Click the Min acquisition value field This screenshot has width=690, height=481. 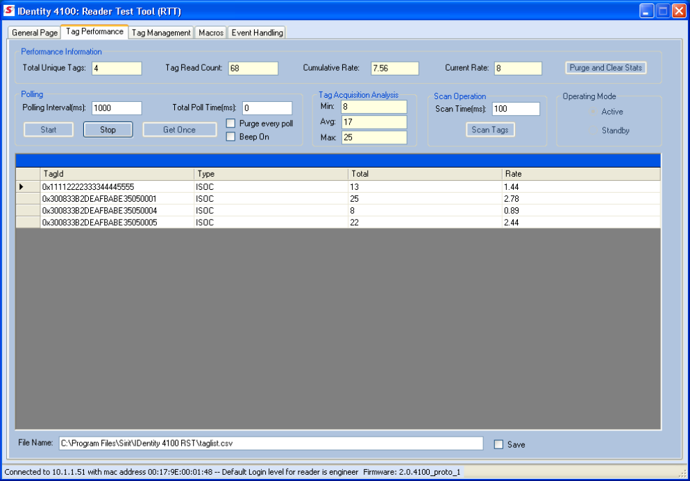[374, 107]
